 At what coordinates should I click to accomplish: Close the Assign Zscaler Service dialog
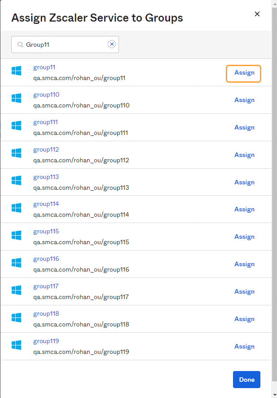[x=257, y=14]
